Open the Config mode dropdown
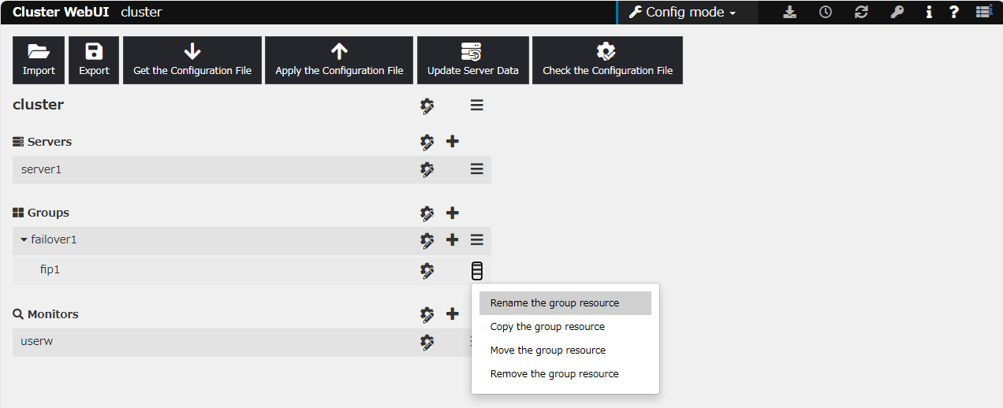1003x408 pixels. (x=683, y=13)
